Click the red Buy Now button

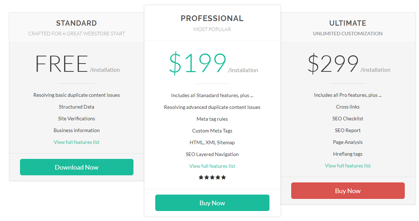pyautogui.click(x=348, y=191)
